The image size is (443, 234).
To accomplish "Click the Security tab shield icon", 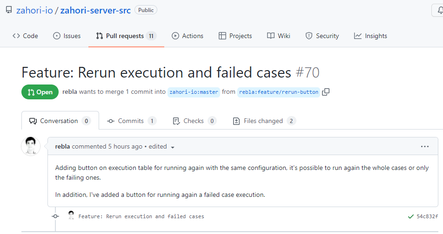I will tap(309, 36).
